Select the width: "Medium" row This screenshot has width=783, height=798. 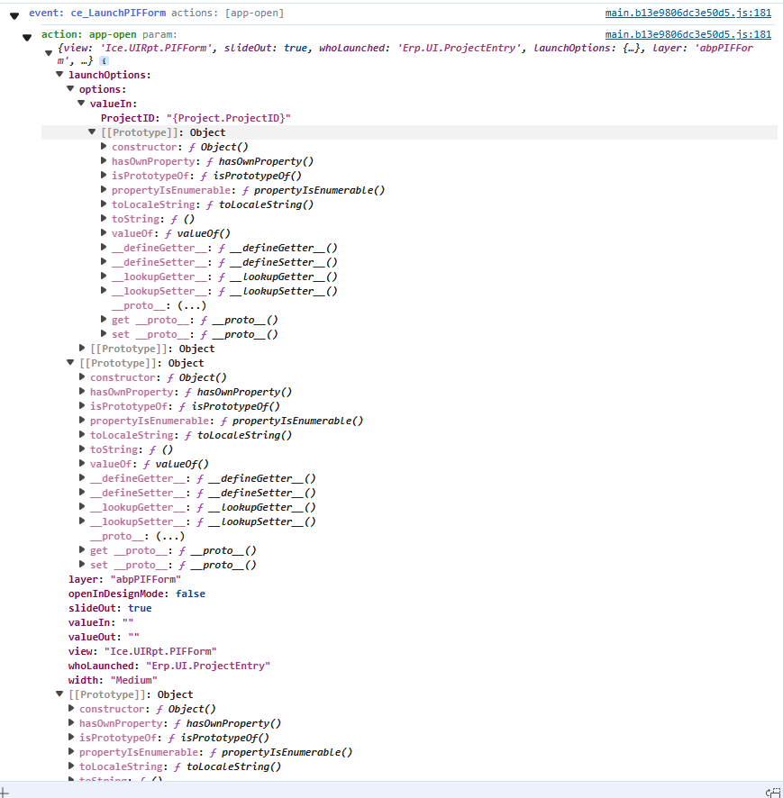point(113,680)
